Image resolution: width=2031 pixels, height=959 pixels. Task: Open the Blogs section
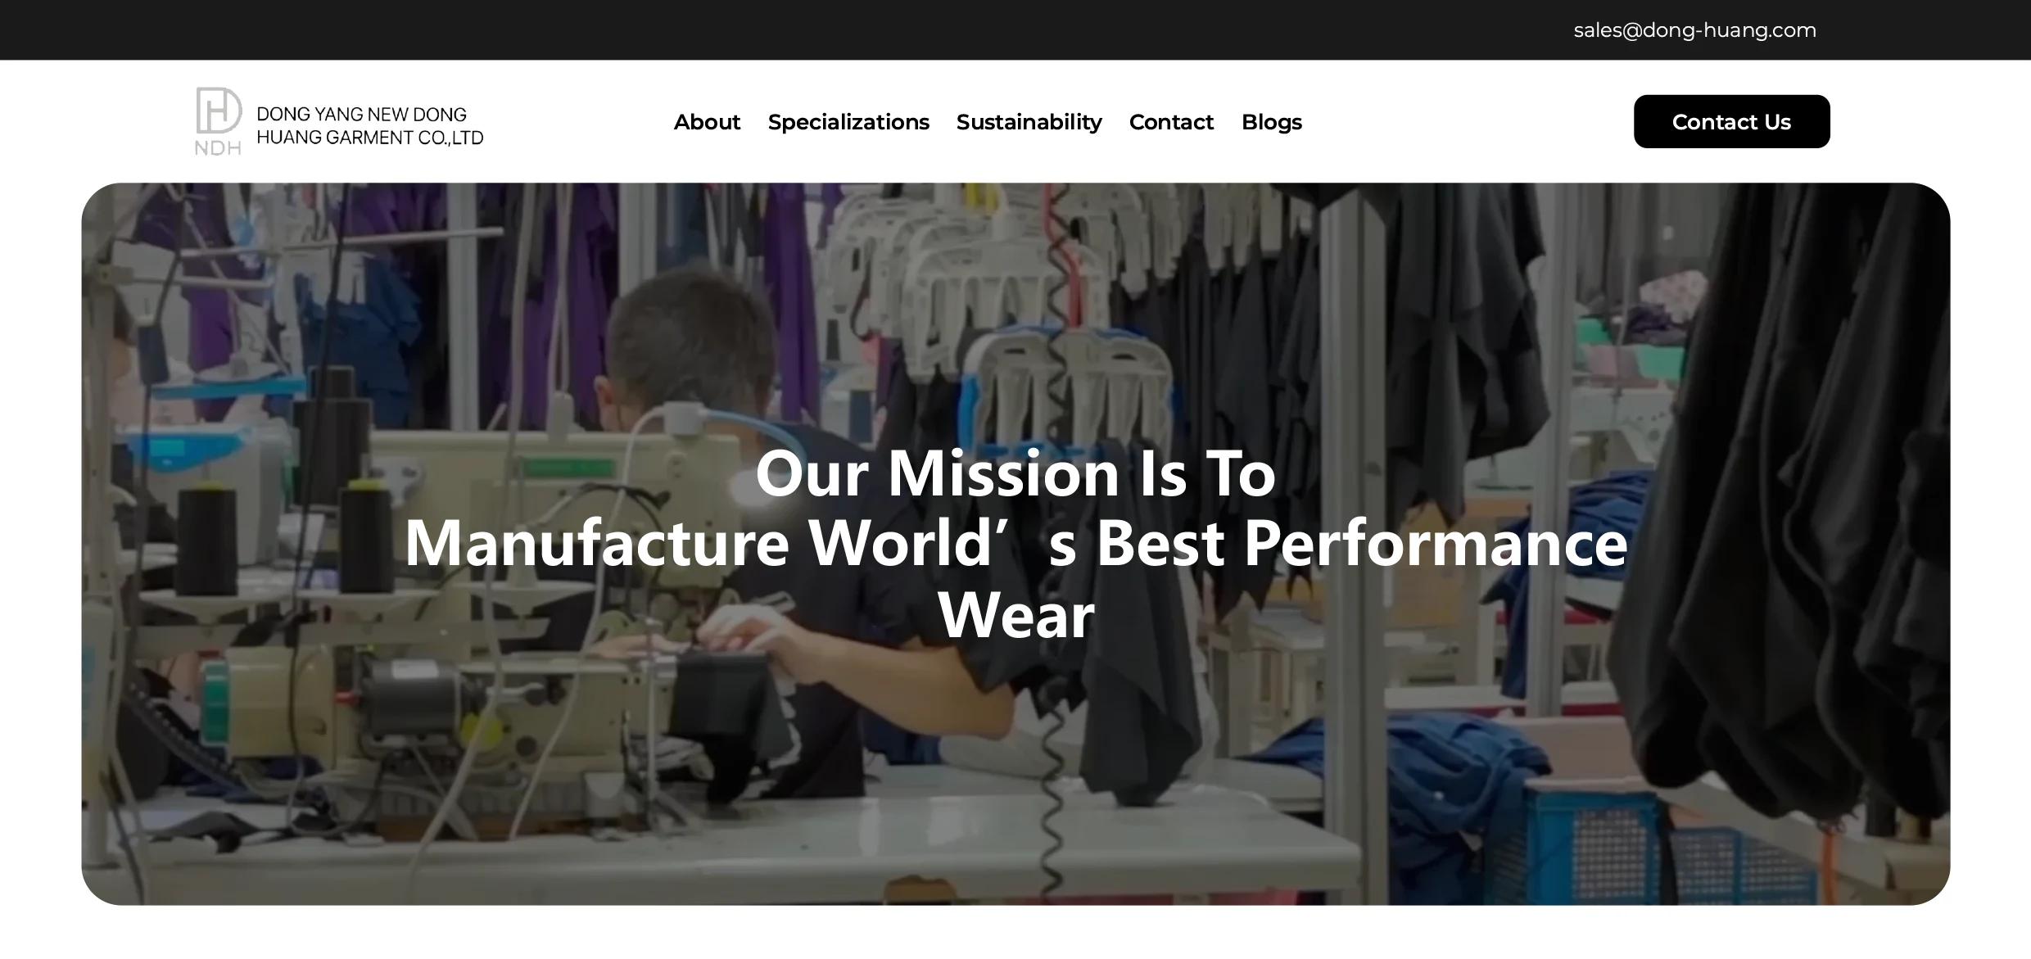(1271, 122)
